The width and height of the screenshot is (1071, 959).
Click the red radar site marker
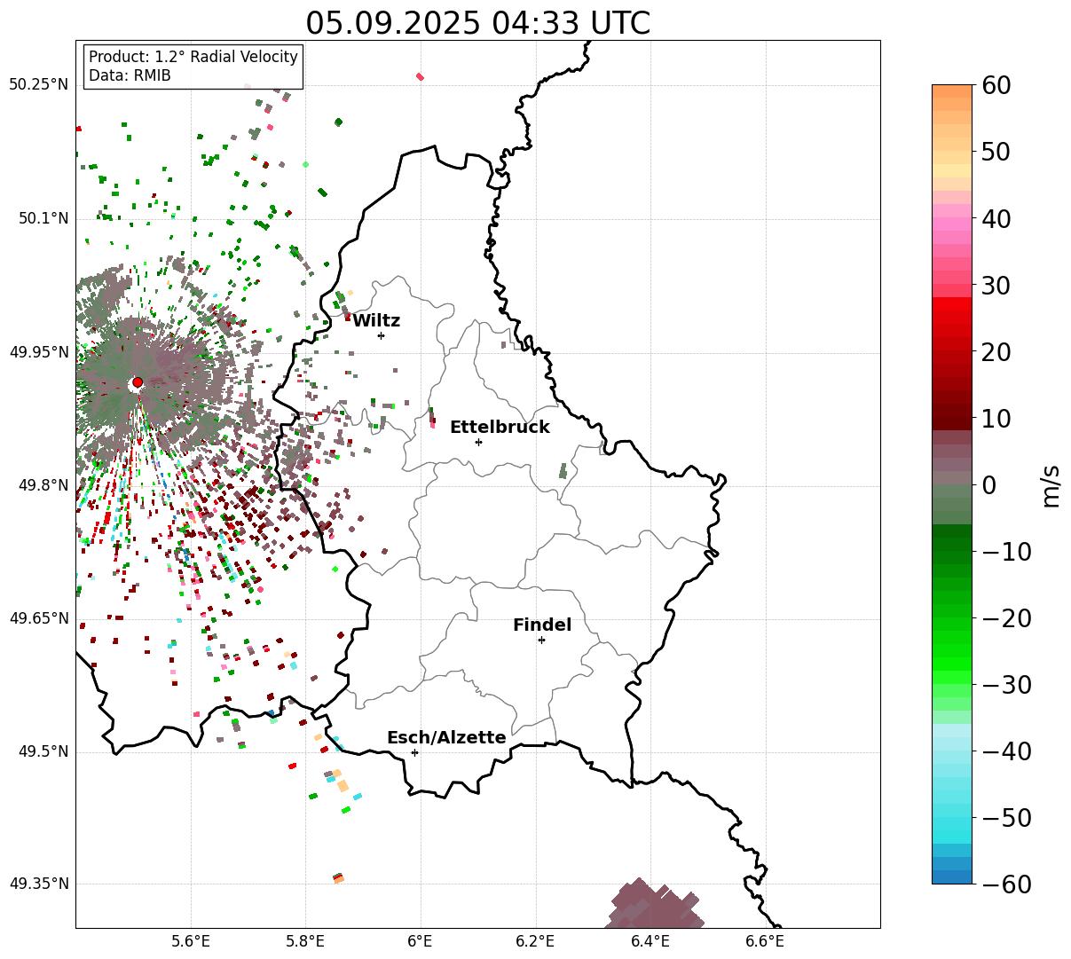pos(138,382)
